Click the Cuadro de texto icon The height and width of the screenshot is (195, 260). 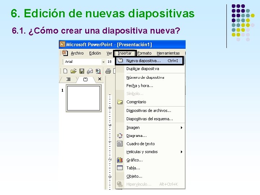point(120,144)
